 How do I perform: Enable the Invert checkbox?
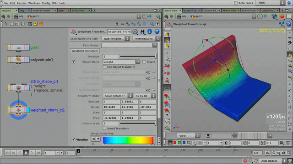144,62
